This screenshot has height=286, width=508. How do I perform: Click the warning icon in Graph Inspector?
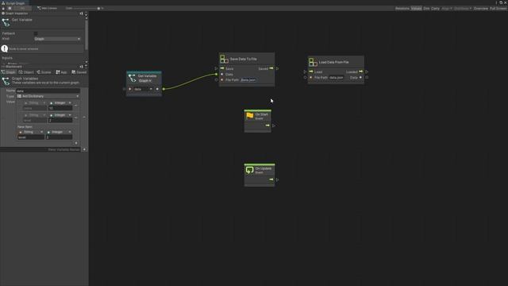tap(5, 48)
